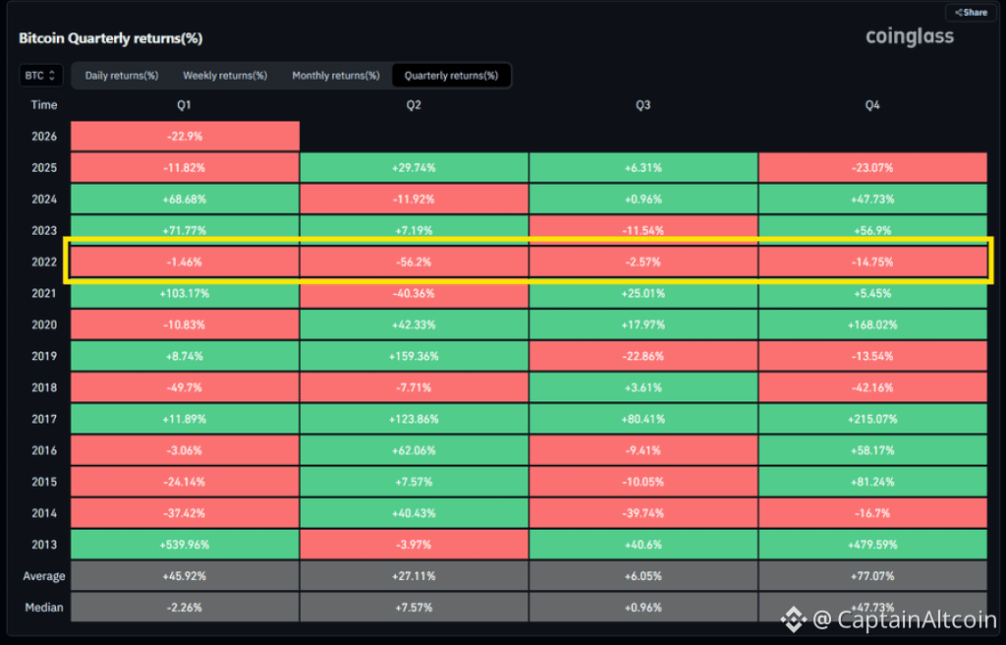Switch to Monthly returns(%) tab

point(336,75)
